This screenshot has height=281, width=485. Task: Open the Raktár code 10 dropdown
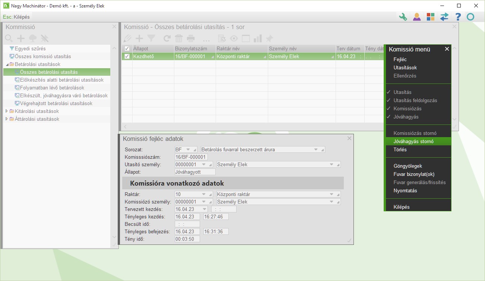204,194
